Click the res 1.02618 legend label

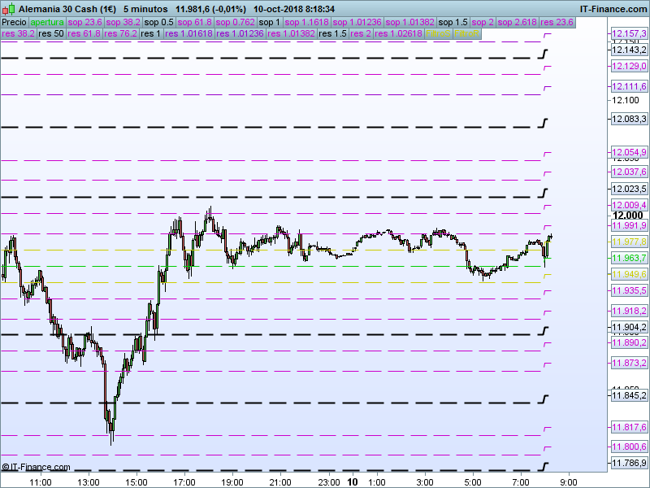pos(398,33)
